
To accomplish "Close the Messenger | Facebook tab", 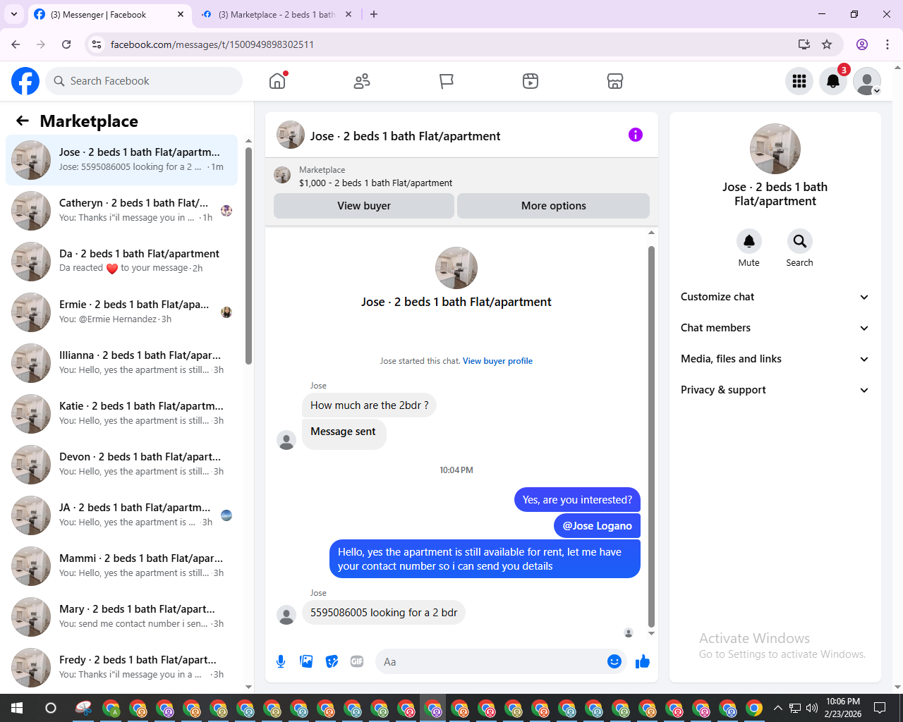I will click(x=181, y=14).
